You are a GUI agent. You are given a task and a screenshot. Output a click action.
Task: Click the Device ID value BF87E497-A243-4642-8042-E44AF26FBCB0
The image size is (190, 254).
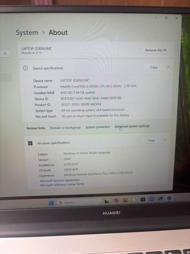tap(91, 98)
